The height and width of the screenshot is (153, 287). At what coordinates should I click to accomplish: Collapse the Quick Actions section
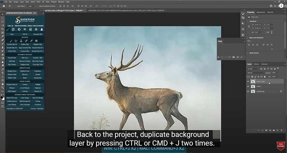[248, 53]
